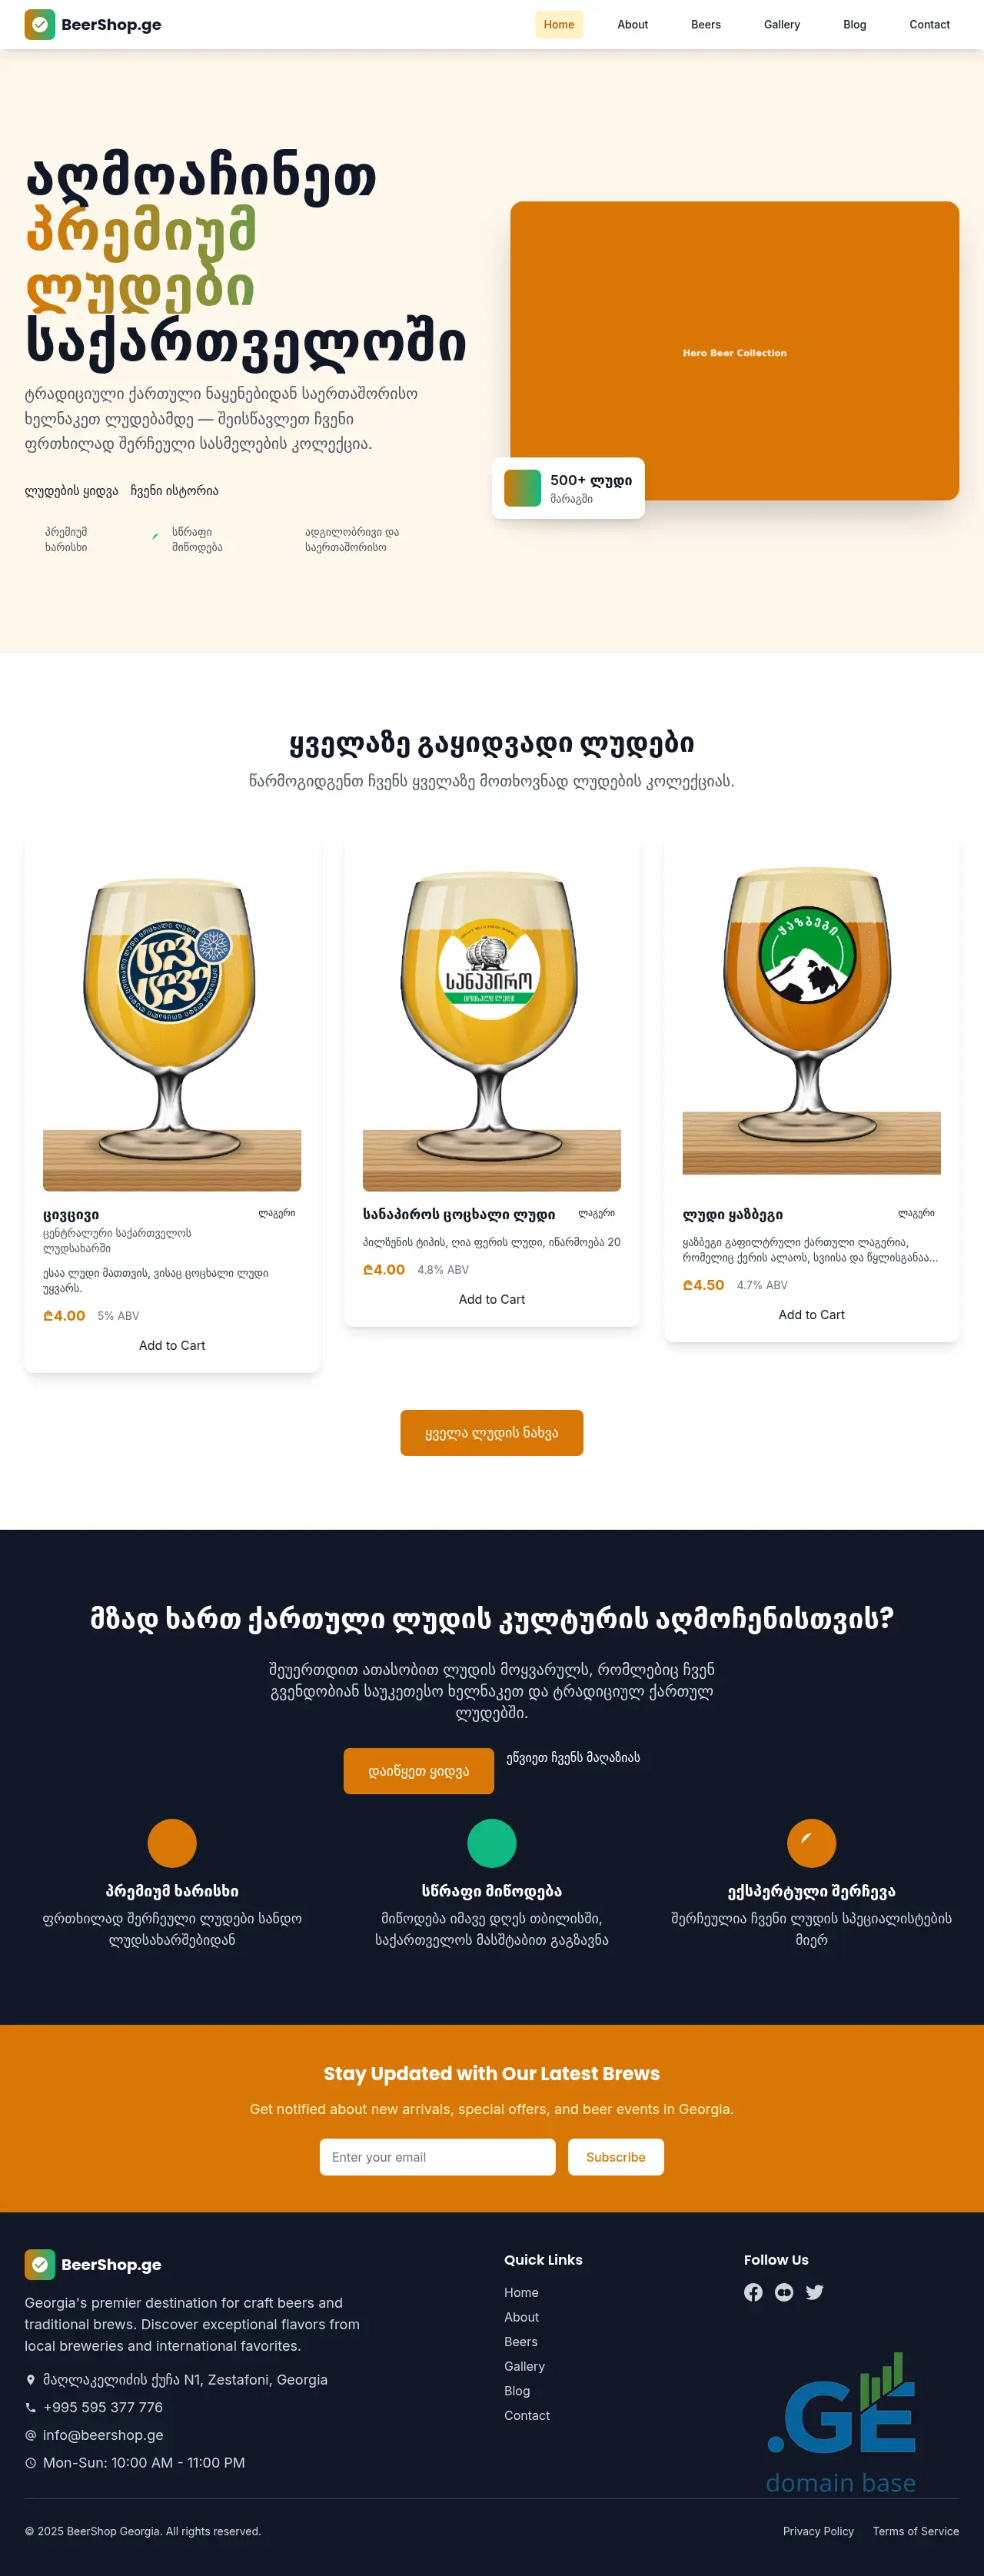Open Contact in the top navigation
This screenshot has height=2576, width=984.
tap(929, 24)
